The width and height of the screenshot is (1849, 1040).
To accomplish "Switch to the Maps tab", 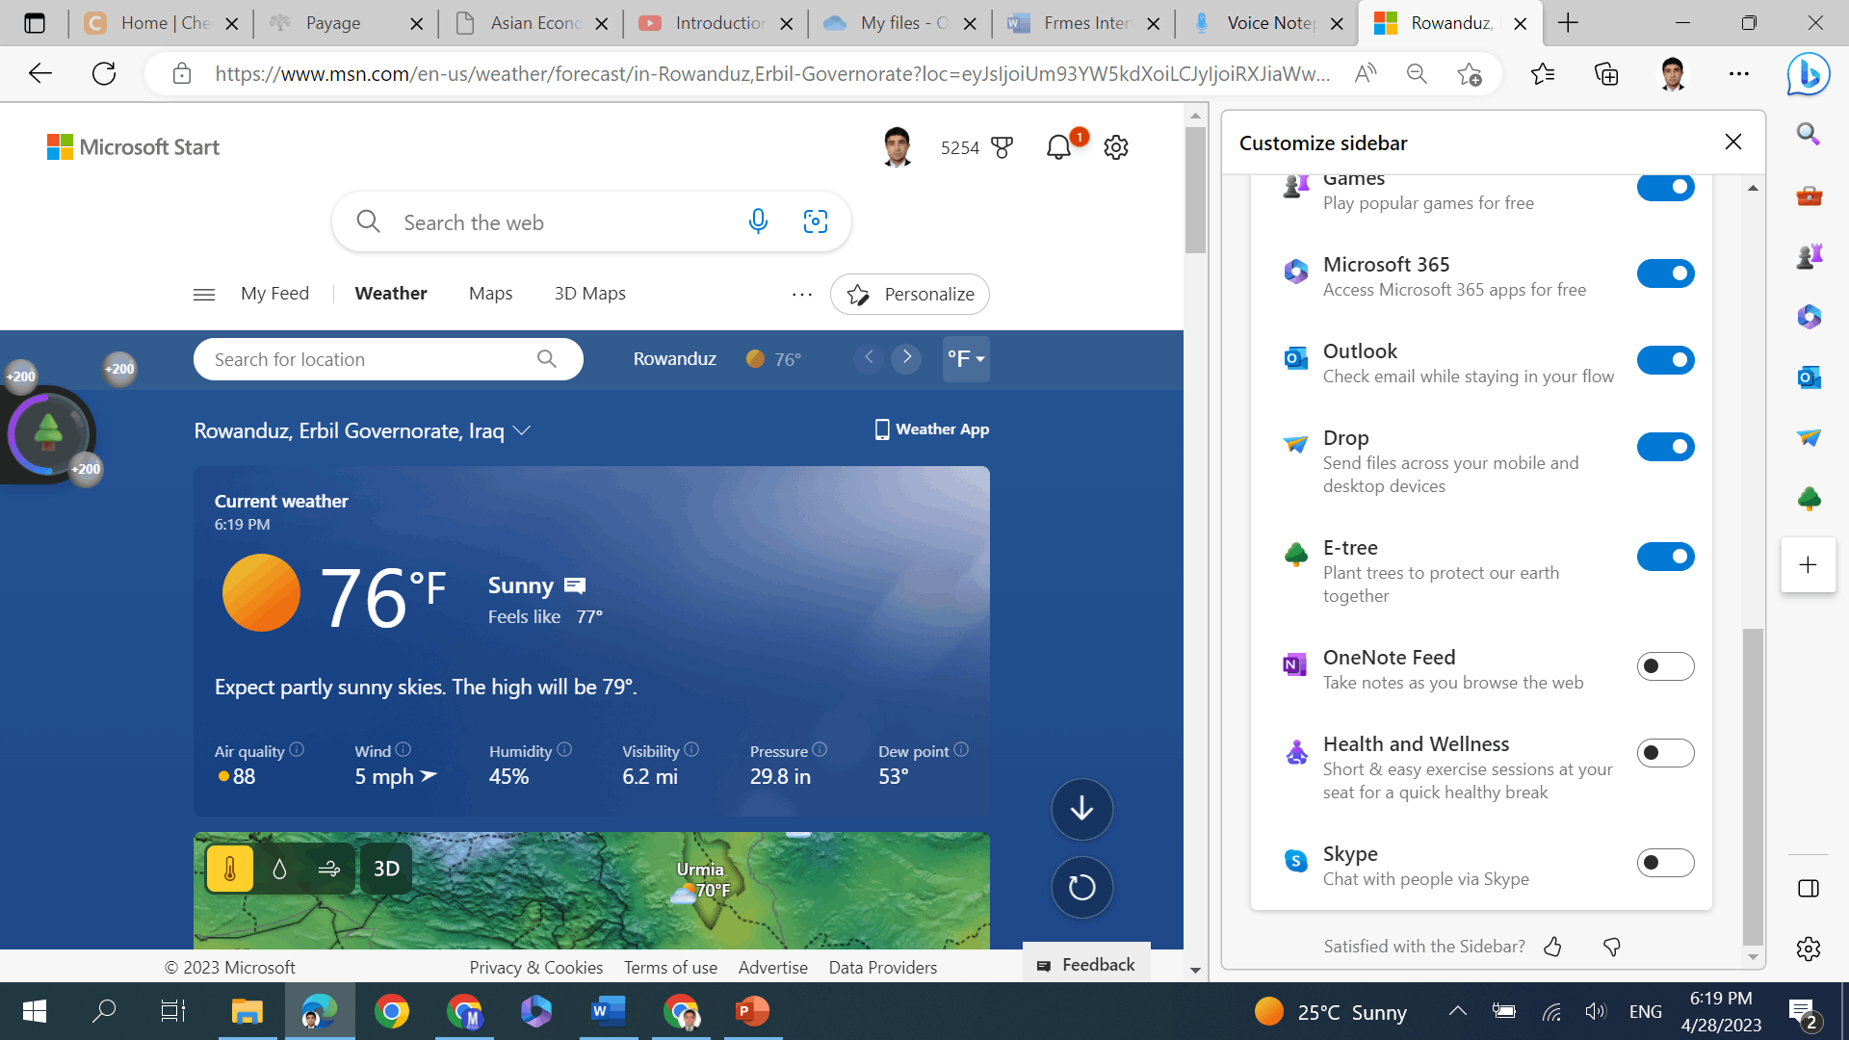I will tap(490, 293).
